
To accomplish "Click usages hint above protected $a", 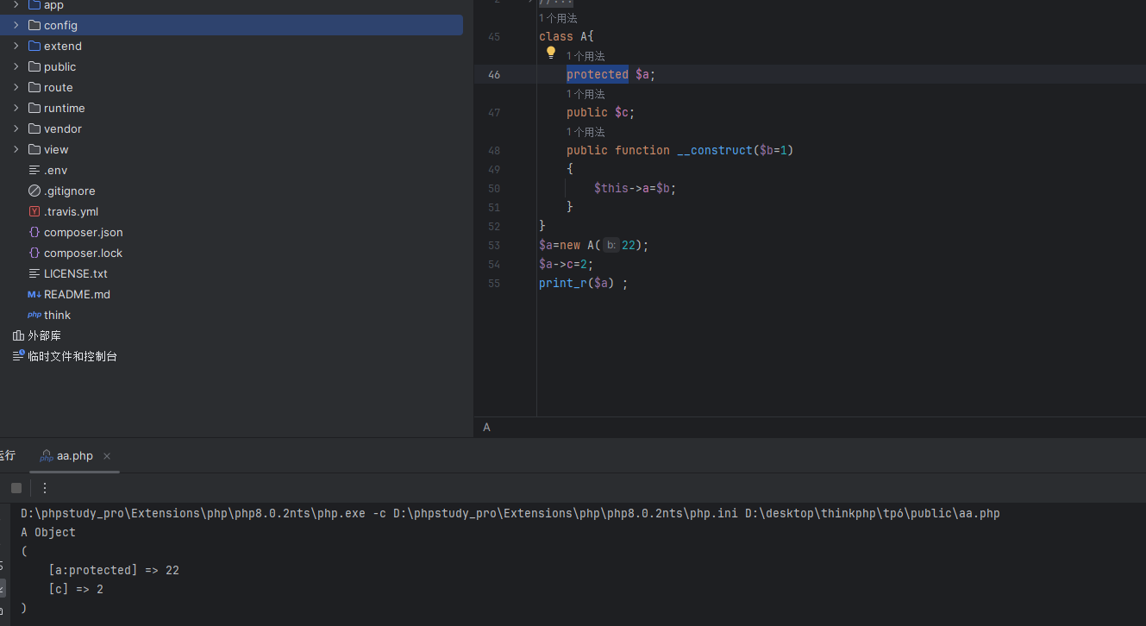I will 586,55.
